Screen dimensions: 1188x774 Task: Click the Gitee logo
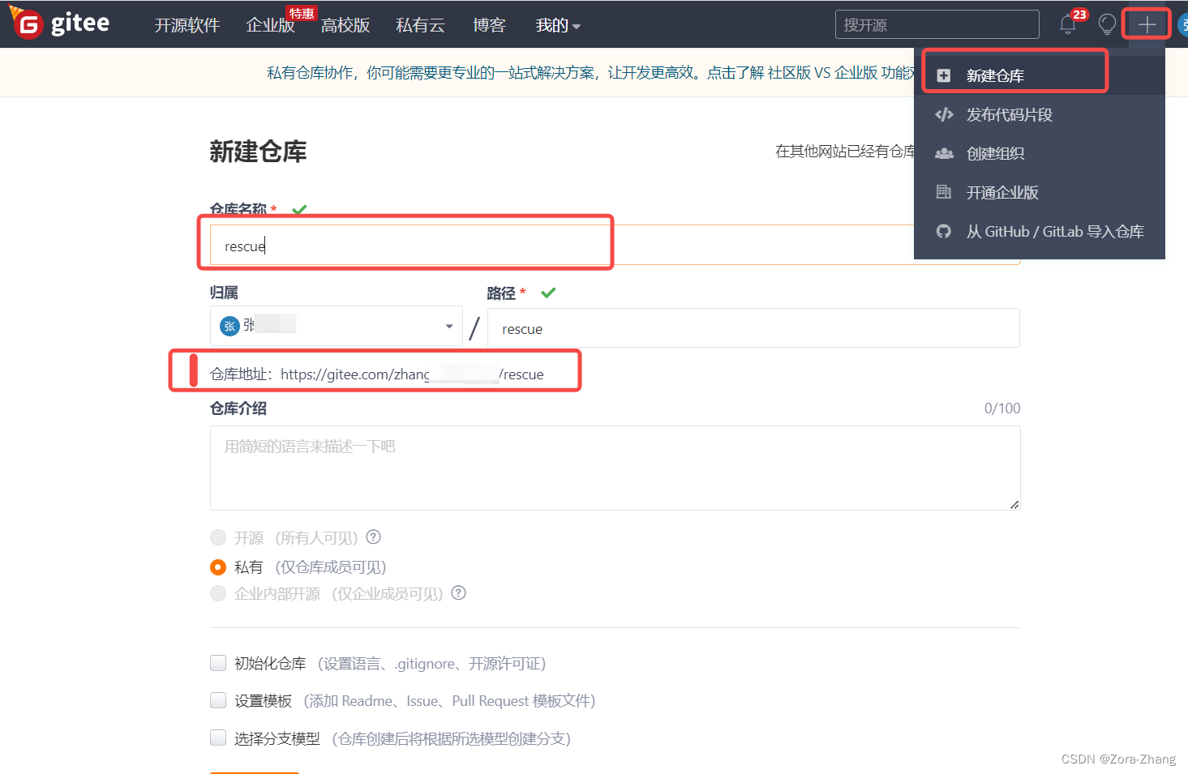pyautogui.click(x=60, y=24)
